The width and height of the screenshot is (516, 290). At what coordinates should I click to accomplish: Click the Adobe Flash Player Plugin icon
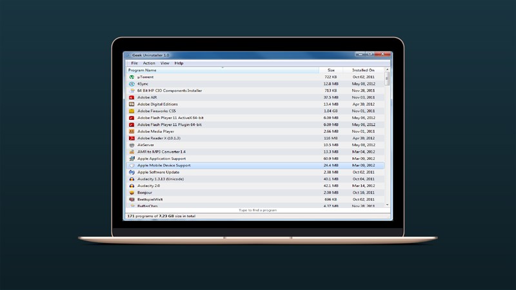pos(132,124)
